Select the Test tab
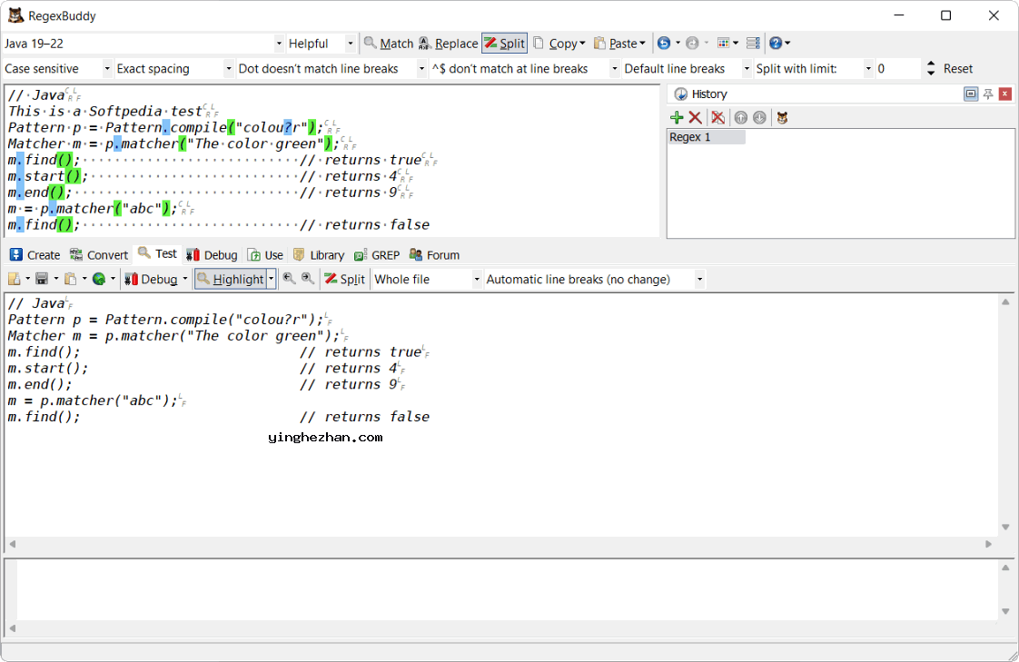This screenshot has height=662, width=1019. tap(157, 254)
